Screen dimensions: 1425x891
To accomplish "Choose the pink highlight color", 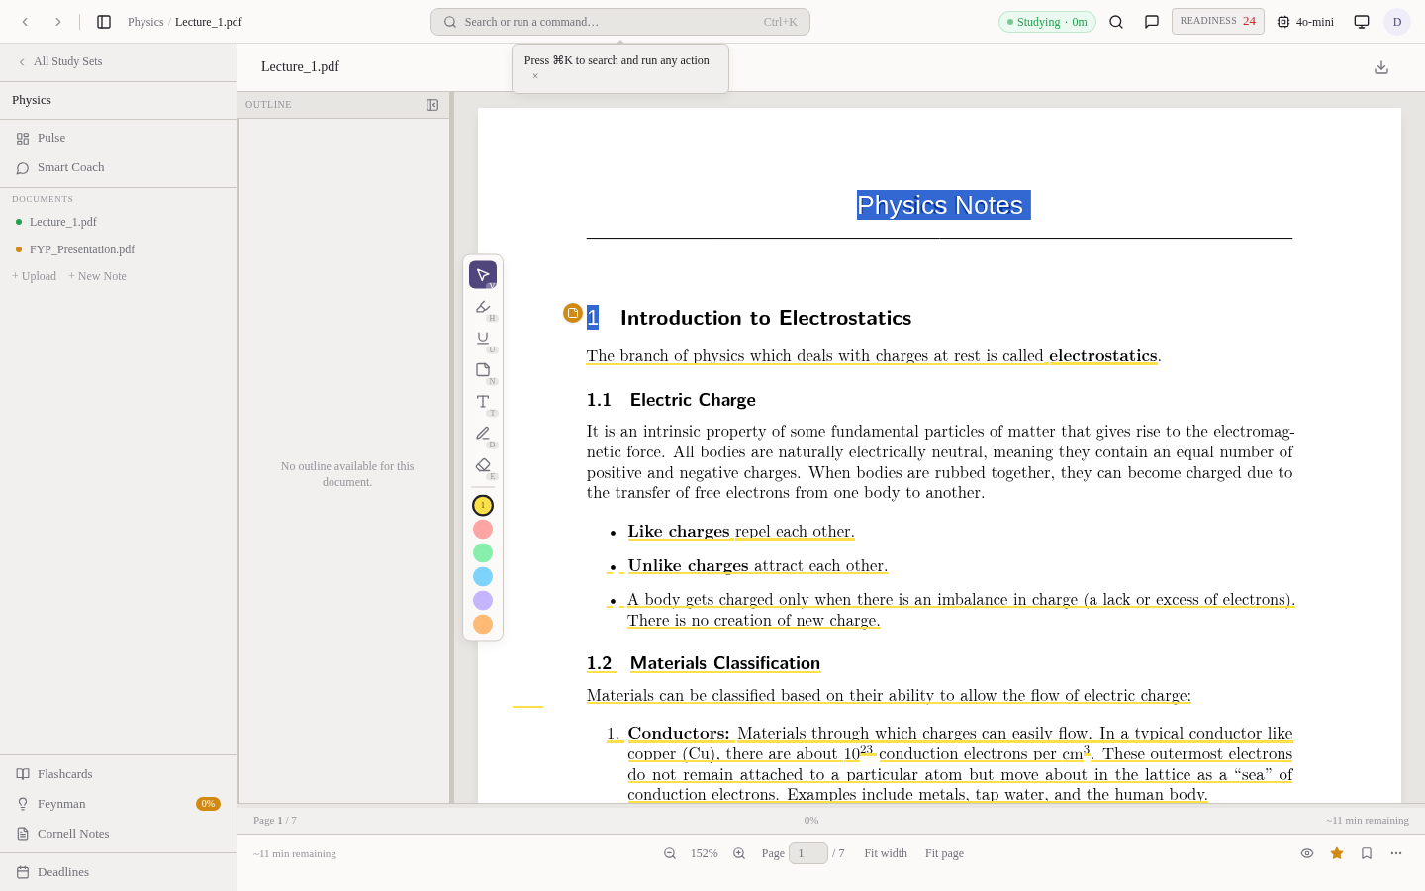I will (483, 530).
